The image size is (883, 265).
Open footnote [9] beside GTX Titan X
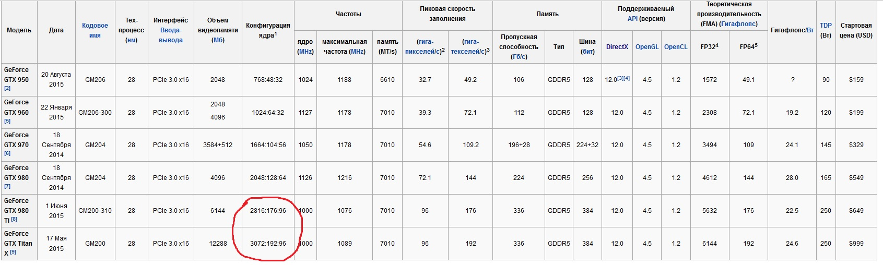pyautogui.click(x=13, y=252)
